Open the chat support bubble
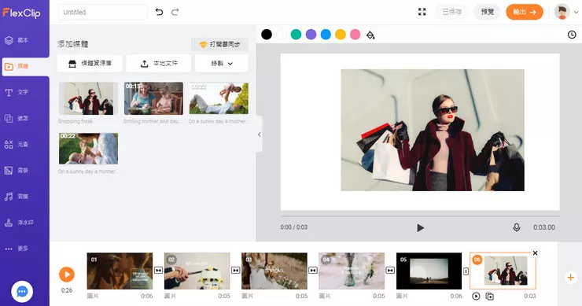582x306 pixels. [x=22, y=292]
